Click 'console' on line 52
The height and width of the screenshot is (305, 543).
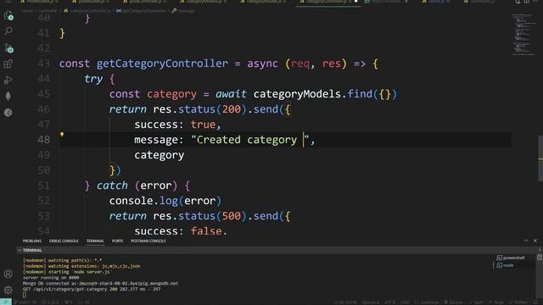[x=131, y=201]
